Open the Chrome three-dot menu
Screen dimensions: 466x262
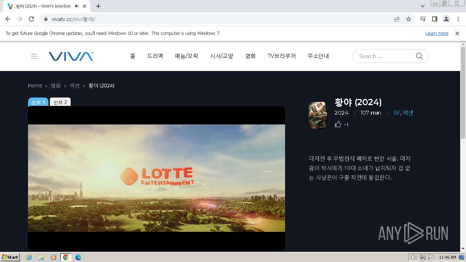[x=458, y=19]
